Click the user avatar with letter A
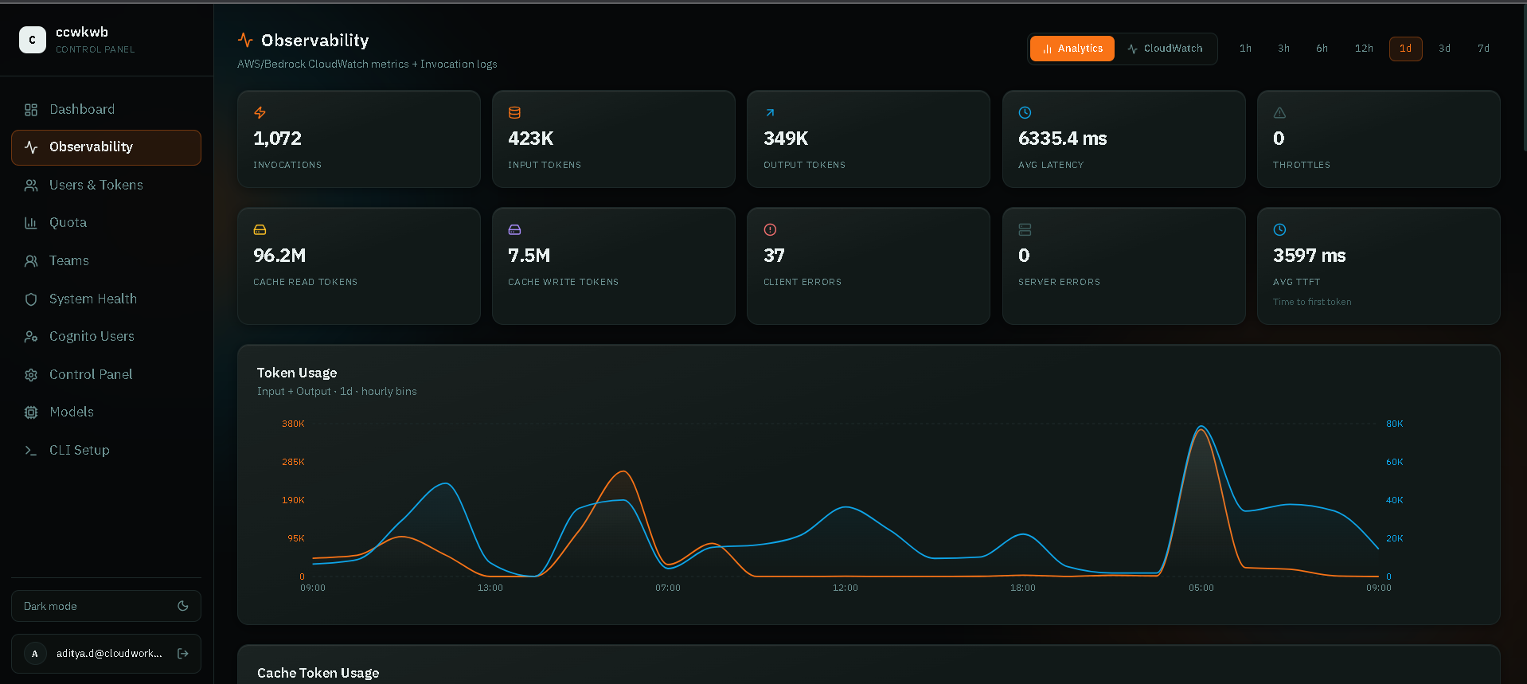This screenshot has height=684, width=1527. [35, 654]
